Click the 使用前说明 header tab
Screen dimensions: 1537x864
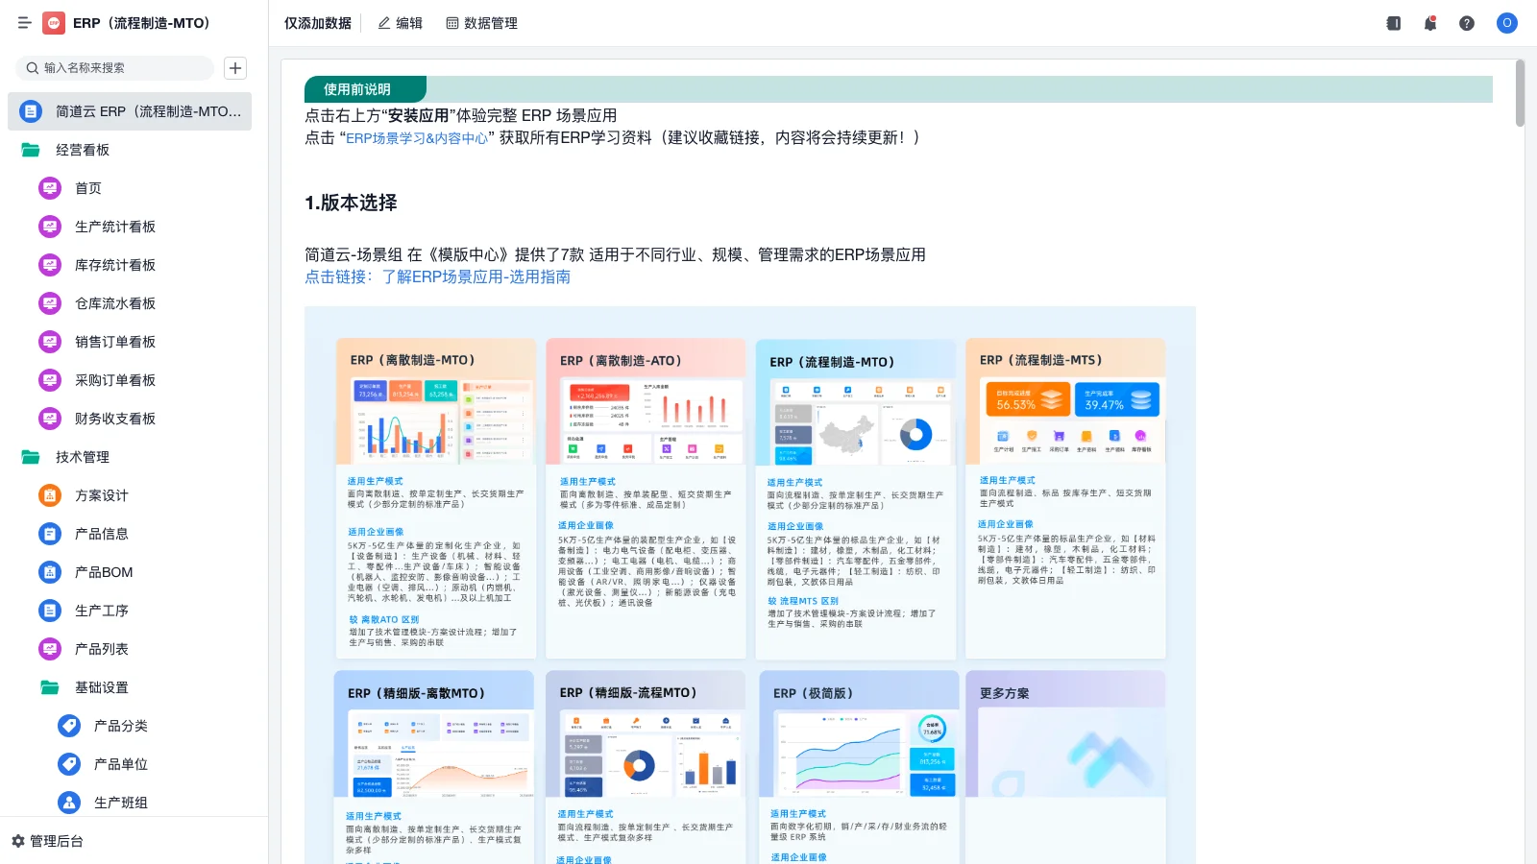364,89
